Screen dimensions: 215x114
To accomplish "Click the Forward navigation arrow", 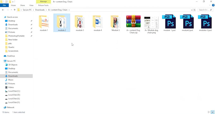I will pos(8,10).
